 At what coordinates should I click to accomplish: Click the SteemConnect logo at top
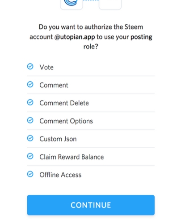[x=72, y=4]
